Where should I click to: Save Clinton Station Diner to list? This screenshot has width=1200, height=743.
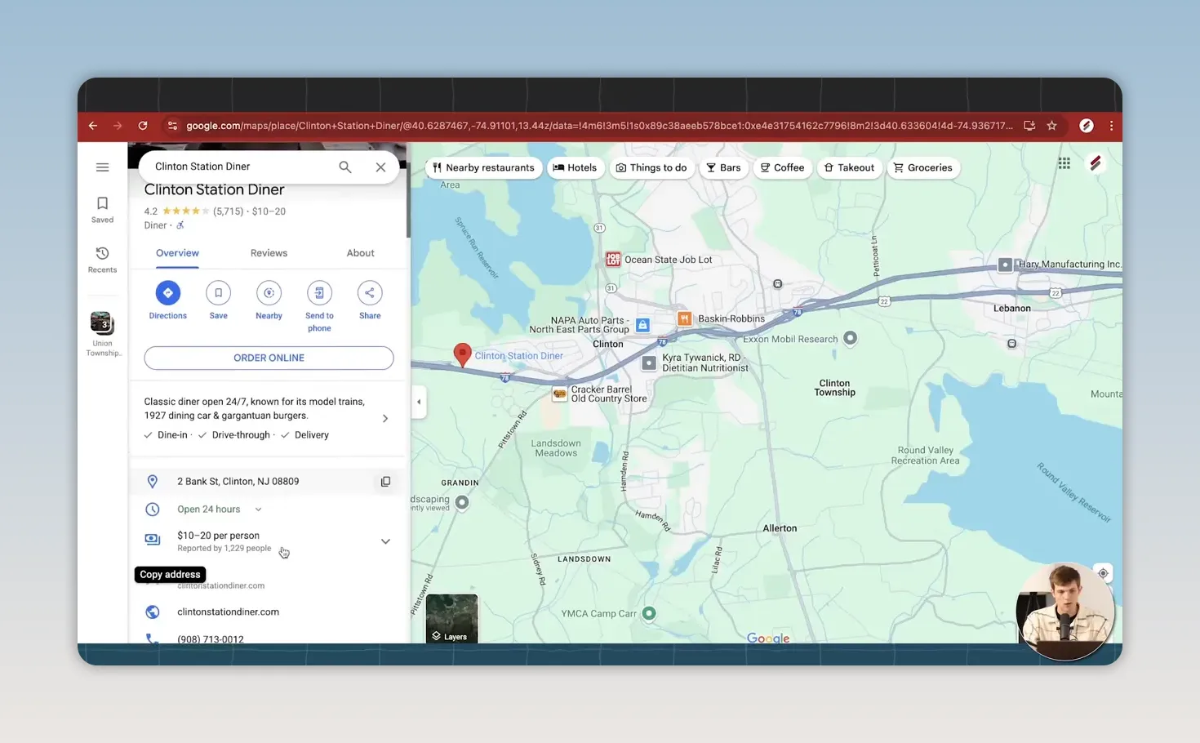point(218,300)
